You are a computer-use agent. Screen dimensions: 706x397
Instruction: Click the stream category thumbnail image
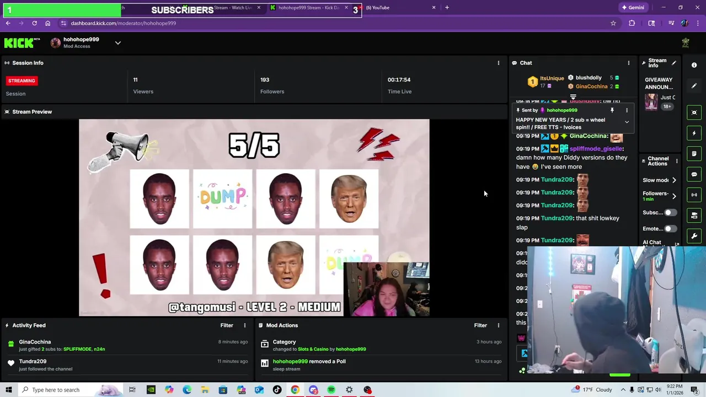(651, 102)
